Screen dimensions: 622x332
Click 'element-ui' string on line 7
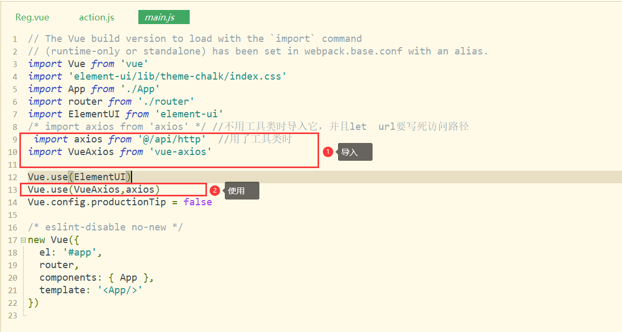pos(189,114)
